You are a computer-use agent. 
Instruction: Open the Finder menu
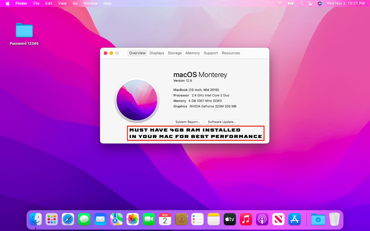[21, 3]
